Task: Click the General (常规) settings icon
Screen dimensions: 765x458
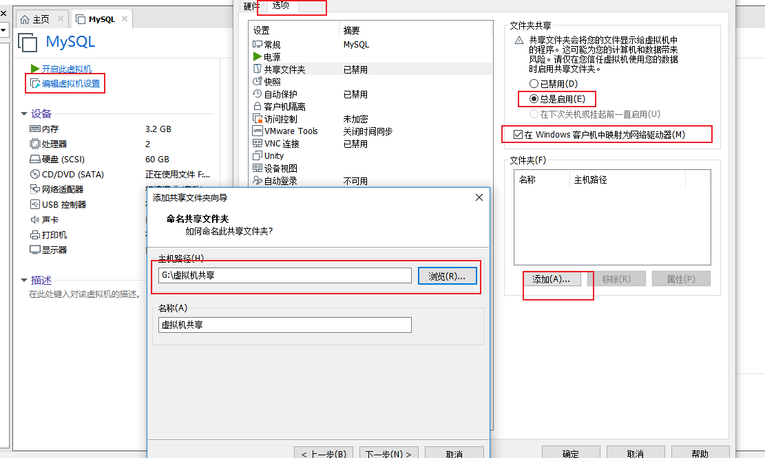Action: click(258, 44)
